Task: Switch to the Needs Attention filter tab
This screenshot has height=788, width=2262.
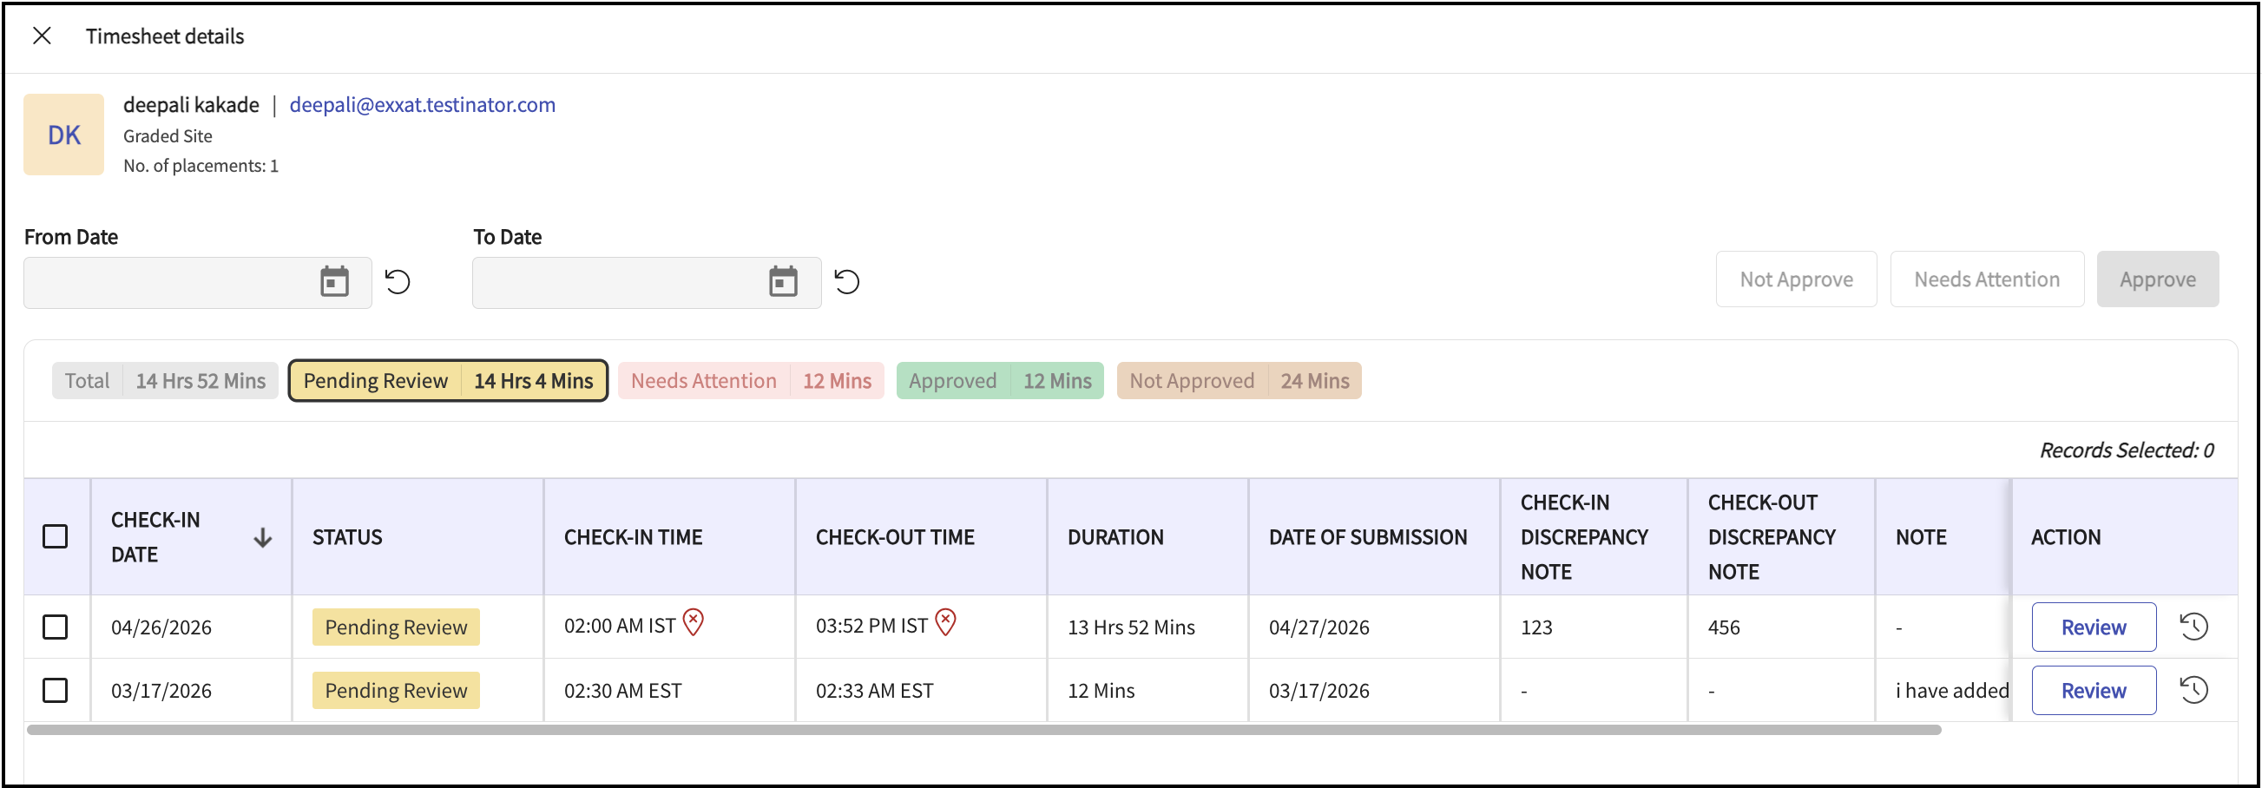Action: pos(750,381)
